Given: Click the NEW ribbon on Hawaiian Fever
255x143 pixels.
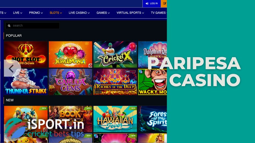Looking at the screenshot, I should 134,108.
